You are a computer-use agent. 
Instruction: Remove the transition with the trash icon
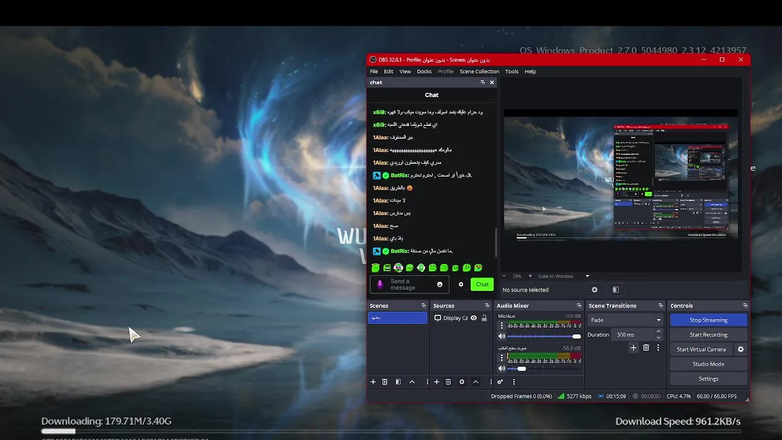[x=646, y=348]
